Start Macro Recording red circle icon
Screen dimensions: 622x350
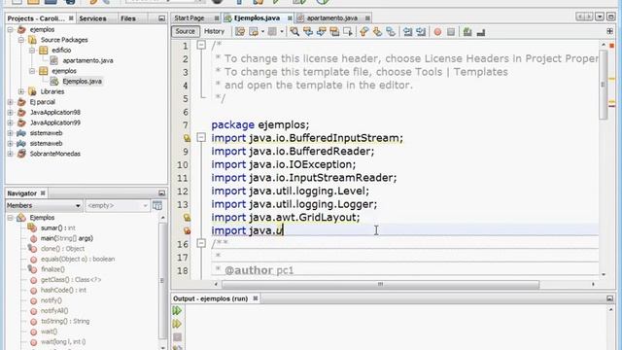(437, 32)
